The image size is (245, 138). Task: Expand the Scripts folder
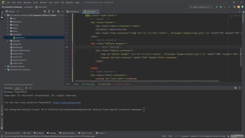pyautogui.click(x=8, y=25)
